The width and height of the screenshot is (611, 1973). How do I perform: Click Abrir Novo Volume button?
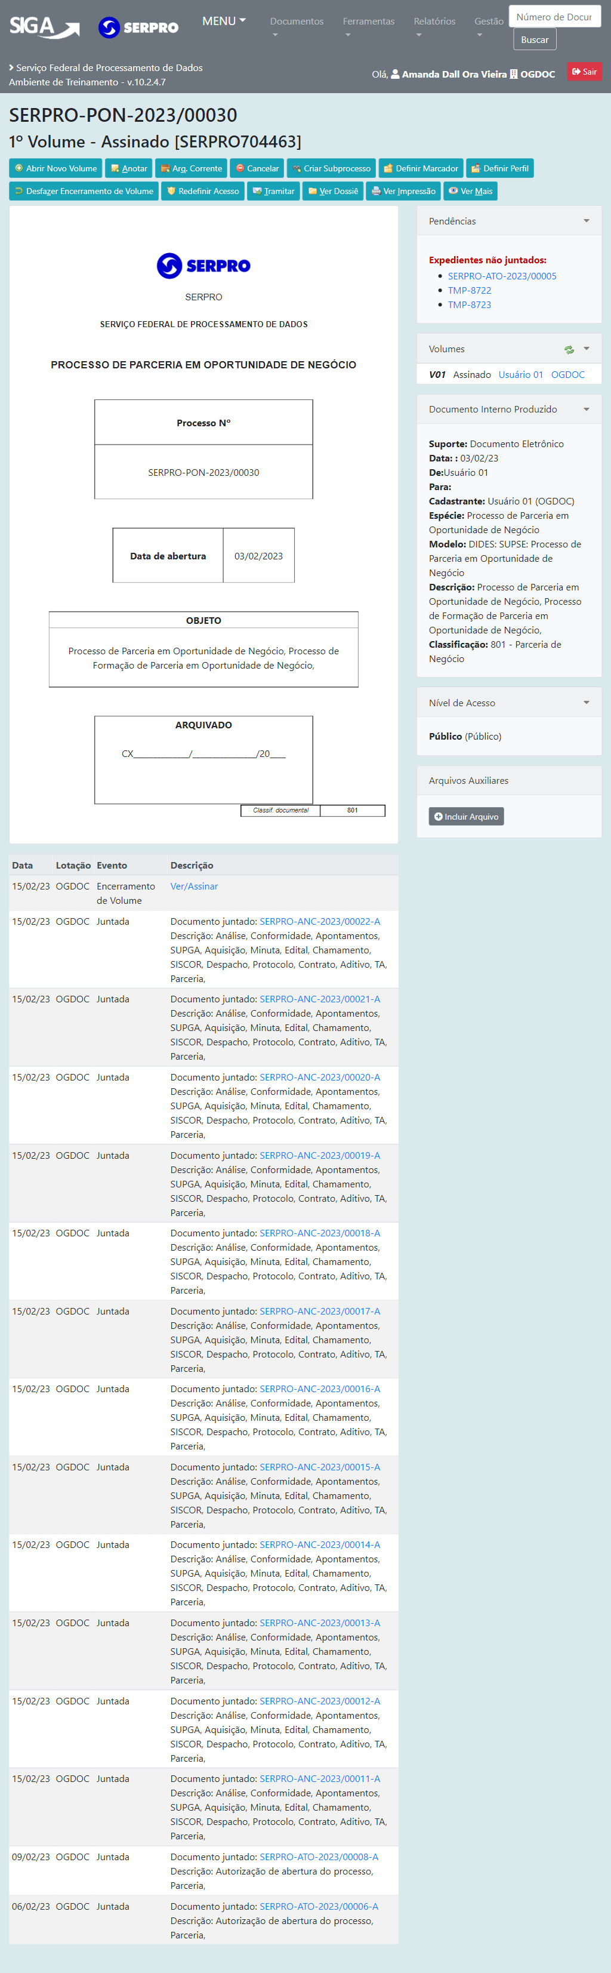pyautogui.click(x=55, y=168)
